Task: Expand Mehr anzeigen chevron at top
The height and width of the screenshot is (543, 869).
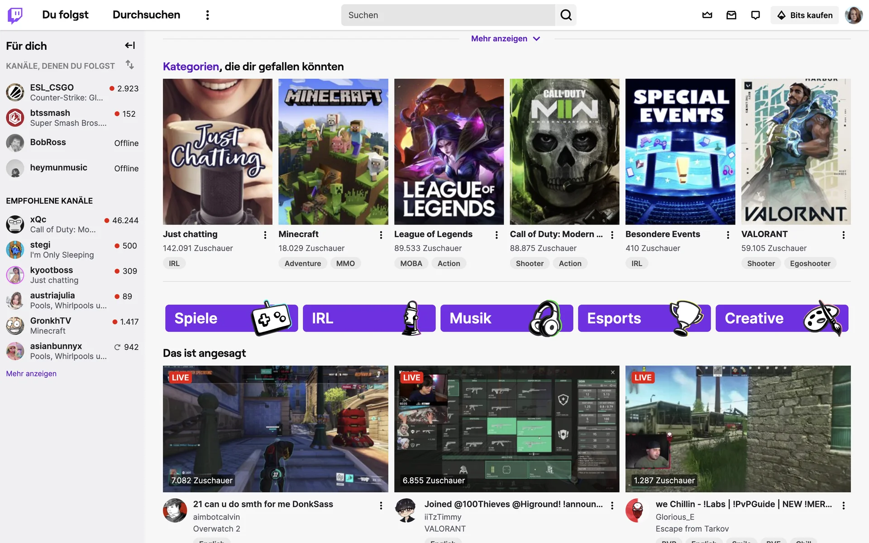Action: [x=536, y=39]
